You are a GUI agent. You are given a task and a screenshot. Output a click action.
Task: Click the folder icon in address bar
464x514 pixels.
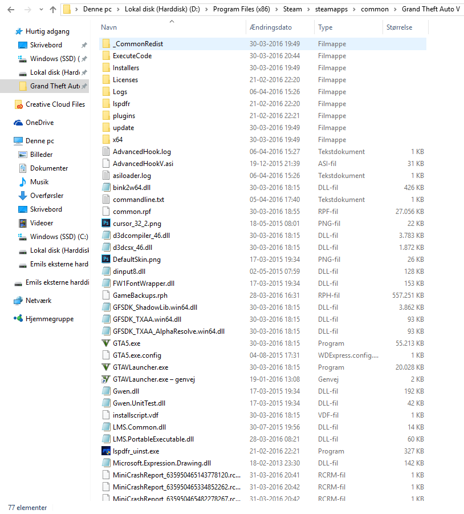pos(67,9)
